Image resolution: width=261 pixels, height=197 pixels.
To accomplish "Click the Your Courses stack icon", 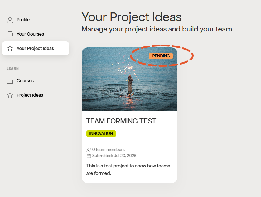I will point(10,34).
